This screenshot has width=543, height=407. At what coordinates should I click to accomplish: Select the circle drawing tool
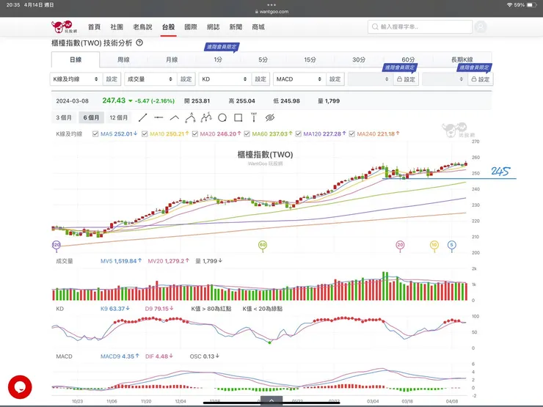point(222,117)
